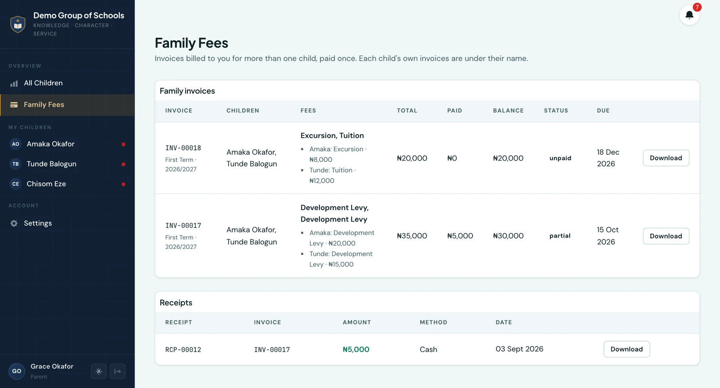
Task: Click the 18 Dec 2026 due date
Action: tap(608, 158)
